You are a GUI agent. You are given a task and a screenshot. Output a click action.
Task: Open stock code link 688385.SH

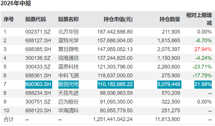click(38, 49)
